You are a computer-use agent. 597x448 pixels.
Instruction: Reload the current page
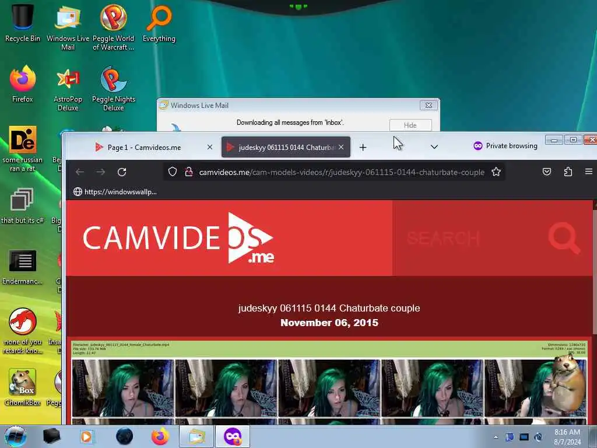[122, 172]
